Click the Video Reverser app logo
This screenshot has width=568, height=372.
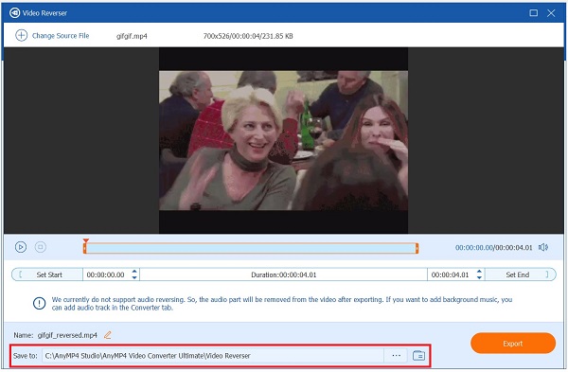click(14, 13)
